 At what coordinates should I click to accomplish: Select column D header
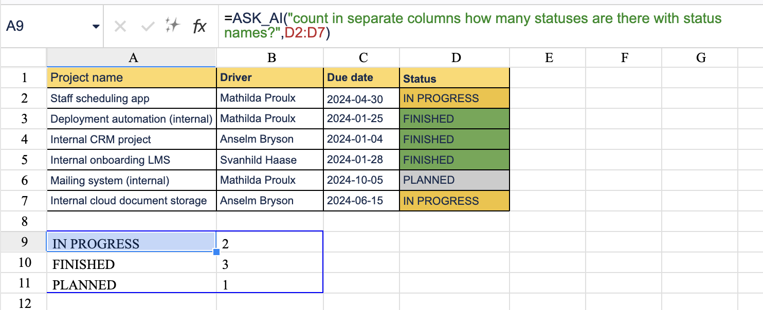(x=455, y=57)
